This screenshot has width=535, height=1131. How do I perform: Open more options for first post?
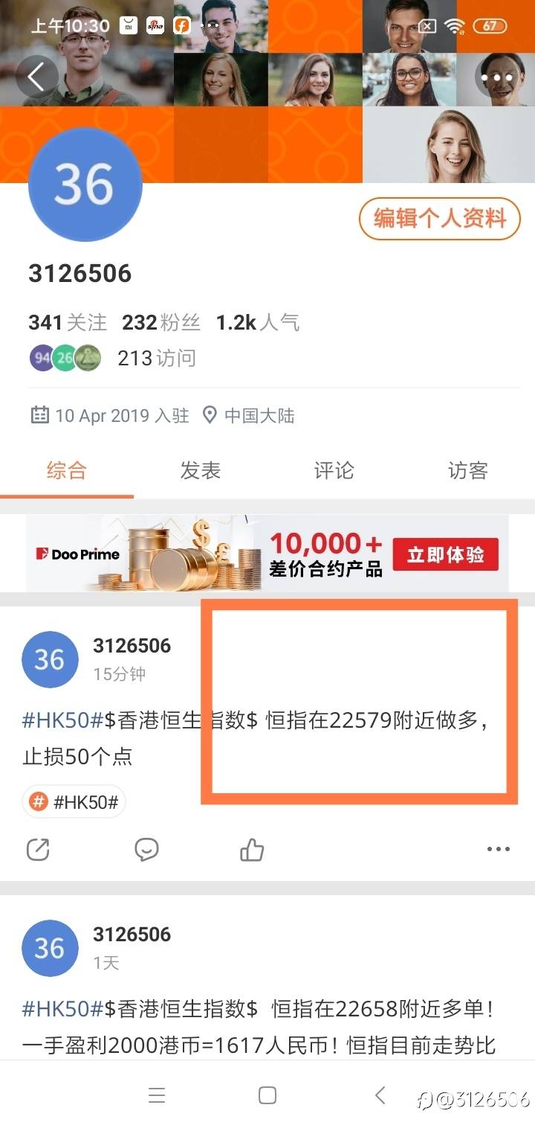tap(499, 849)
